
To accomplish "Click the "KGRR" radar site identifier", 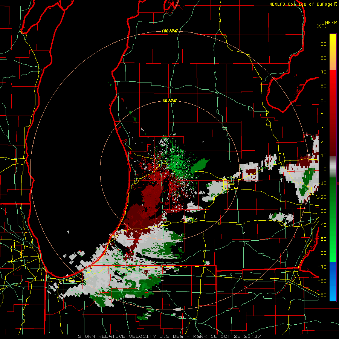I will (200, 336).
